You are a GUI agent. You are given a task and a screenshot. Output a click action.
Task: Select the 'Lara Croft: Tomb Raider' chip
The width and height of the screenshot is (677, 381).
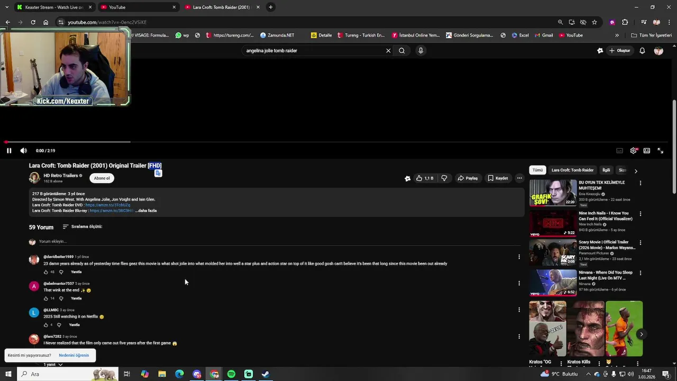click(x=572, y=170)
